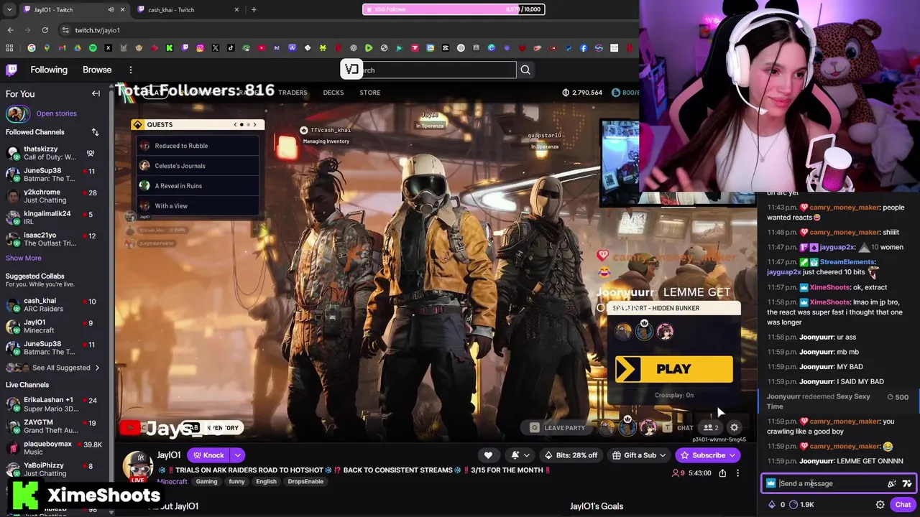This screenshot has width=920, height=517.
Task: Mute the JaylO1 Twitch tab audio
Action: pyautogui.click(x=111, y=9)
